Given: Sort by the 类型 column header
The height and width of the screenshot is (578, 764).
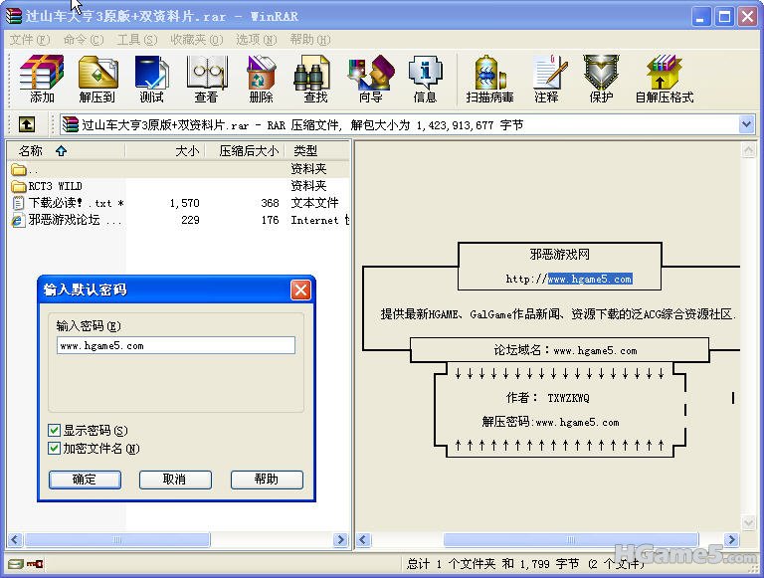Looking at the screenshot, I should point(316,150).
